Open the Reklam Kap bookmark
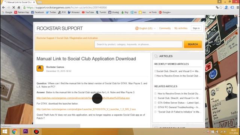 [22, 12]
